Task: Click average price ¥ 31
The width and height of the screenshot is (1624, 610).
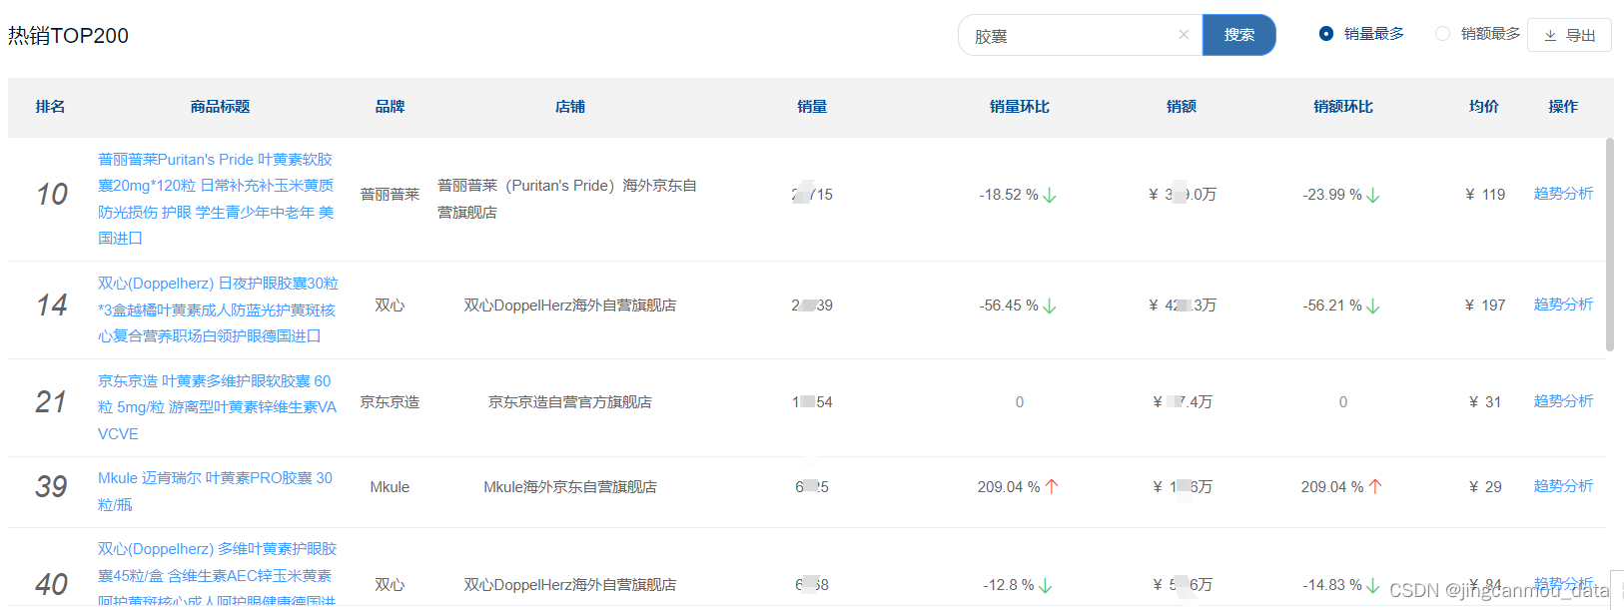Action: coord(1485,402)
